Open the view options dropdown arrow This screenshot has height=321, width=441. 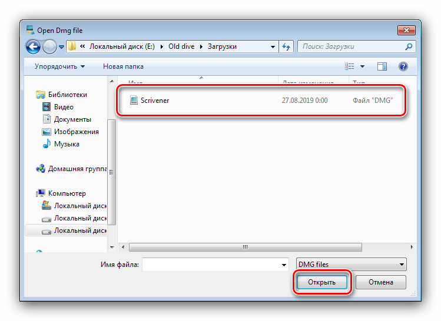(363, 66)
